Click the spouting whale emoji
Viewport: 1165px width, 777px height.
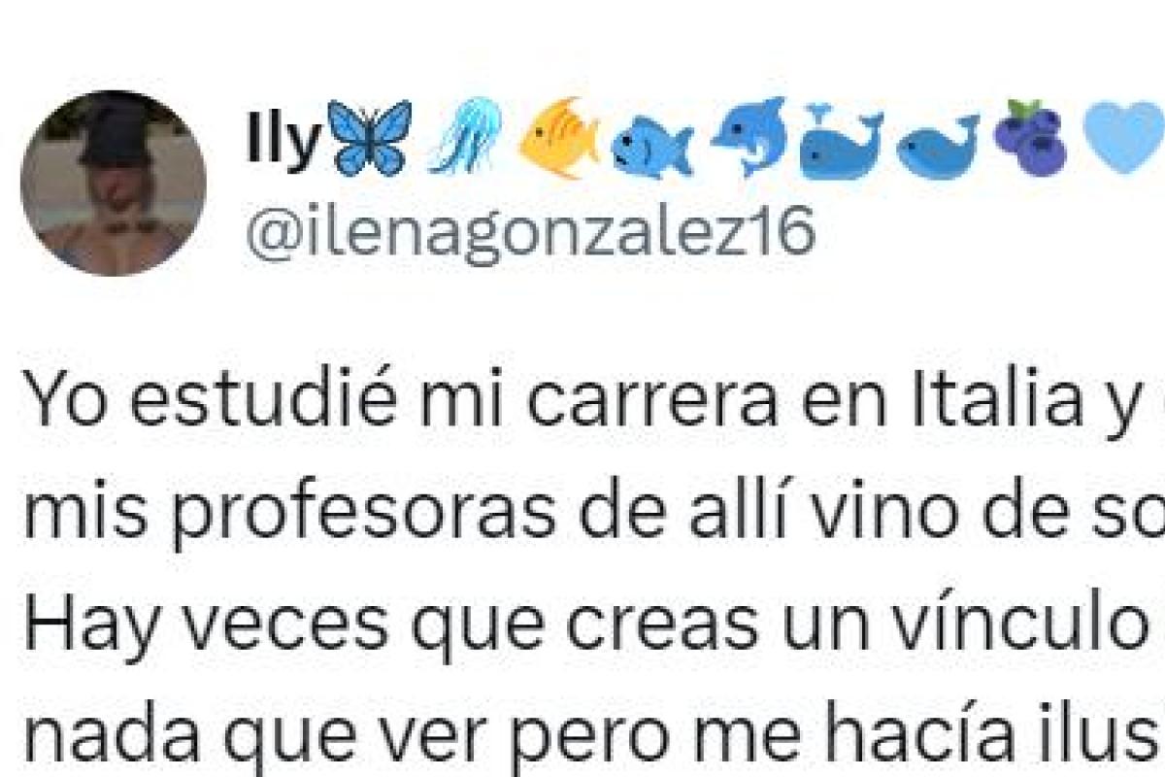841,141
